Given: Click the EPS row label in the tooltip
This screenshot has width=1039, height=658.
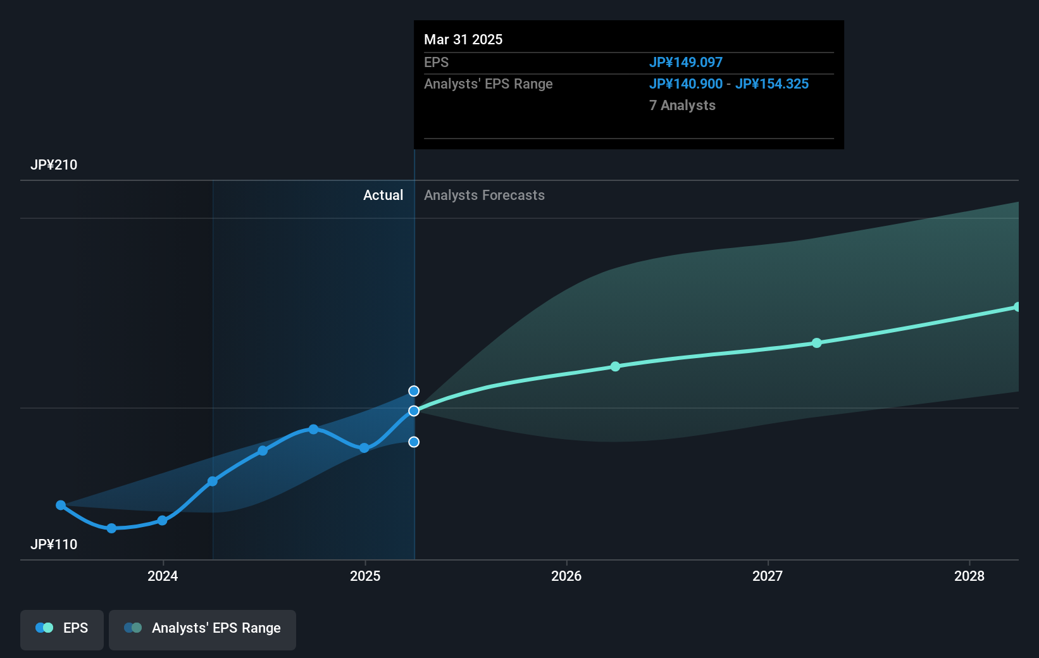Looking at the screenshot, I should pos(436,62).
